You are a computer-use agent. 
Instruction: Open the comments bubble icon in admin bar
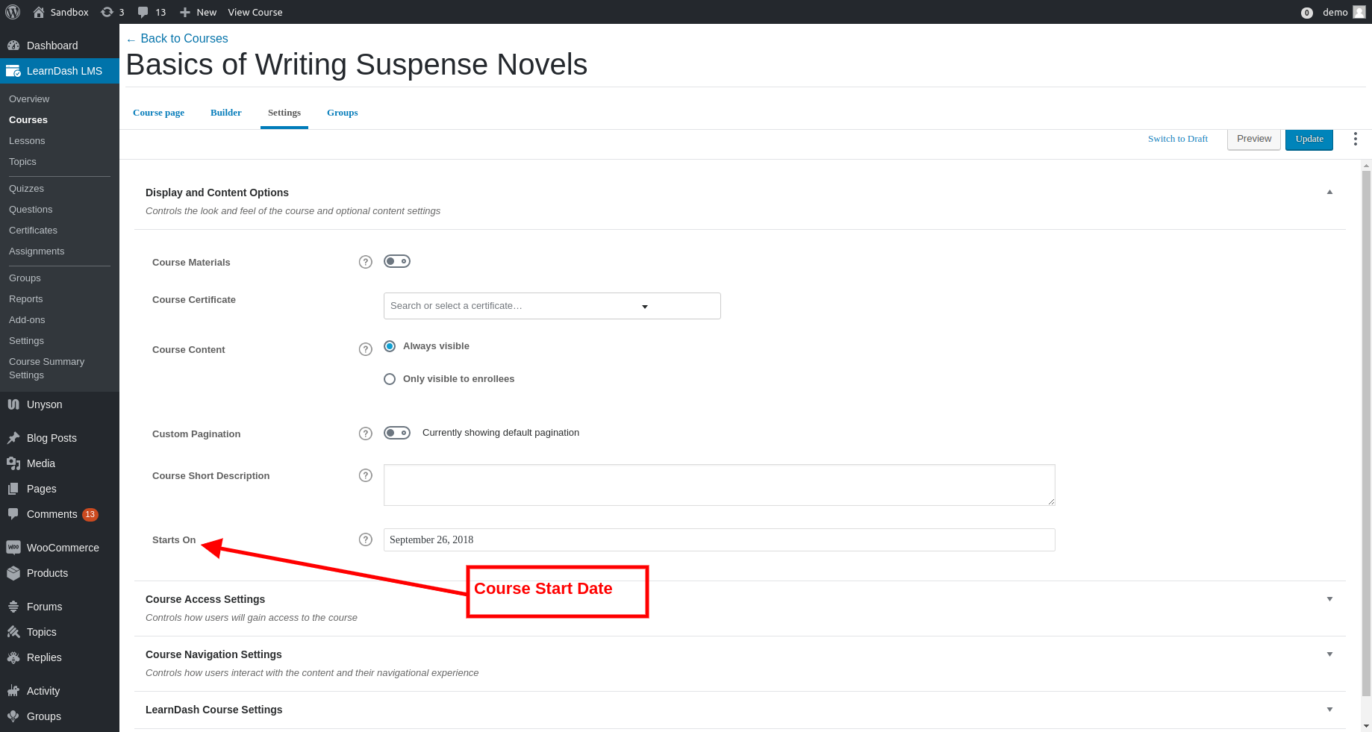[143, 12]
